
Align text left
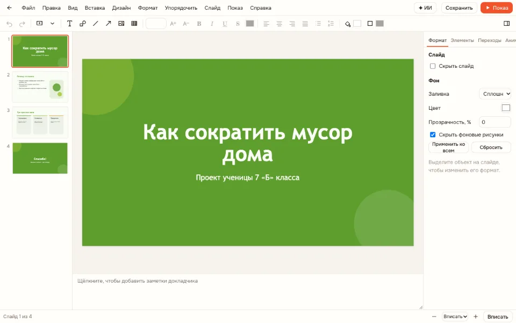pos(266,24)
